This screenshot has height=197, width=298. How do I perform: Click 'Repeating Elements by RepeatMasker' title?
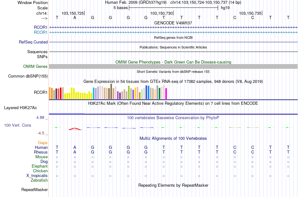(173, 185)
